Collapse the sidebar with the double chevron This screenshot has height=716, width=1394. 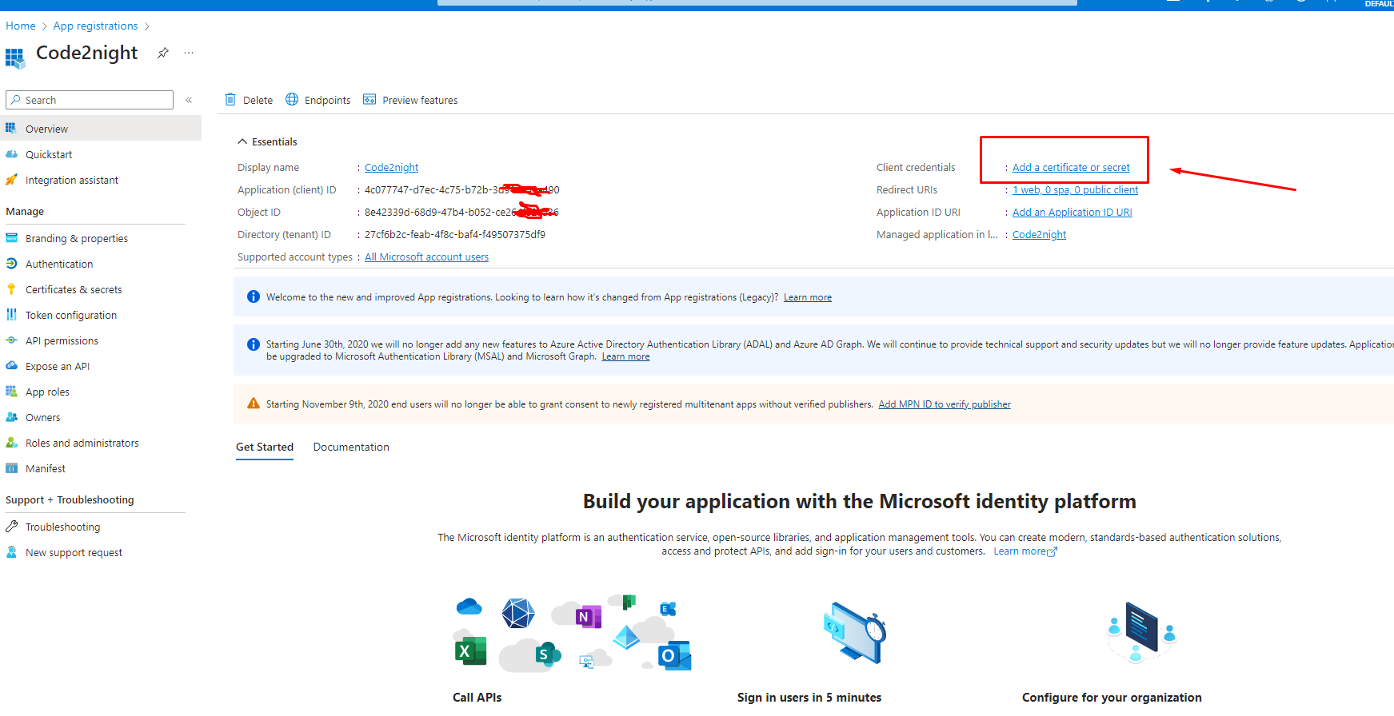coord(189,100)
